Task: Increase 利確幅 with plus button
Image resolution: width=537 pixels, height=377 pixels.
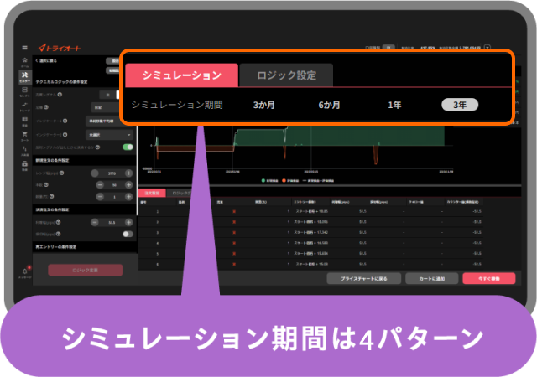Action: (128, 222)
